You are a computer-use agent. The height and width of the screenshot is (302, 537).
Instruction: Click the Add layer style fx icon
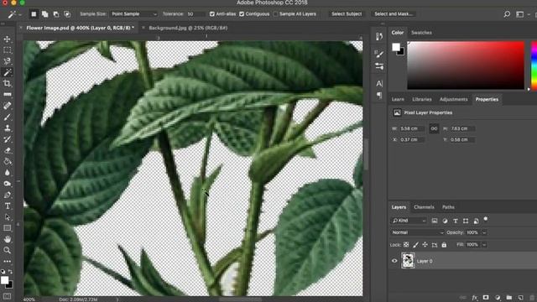click(474, 298)
